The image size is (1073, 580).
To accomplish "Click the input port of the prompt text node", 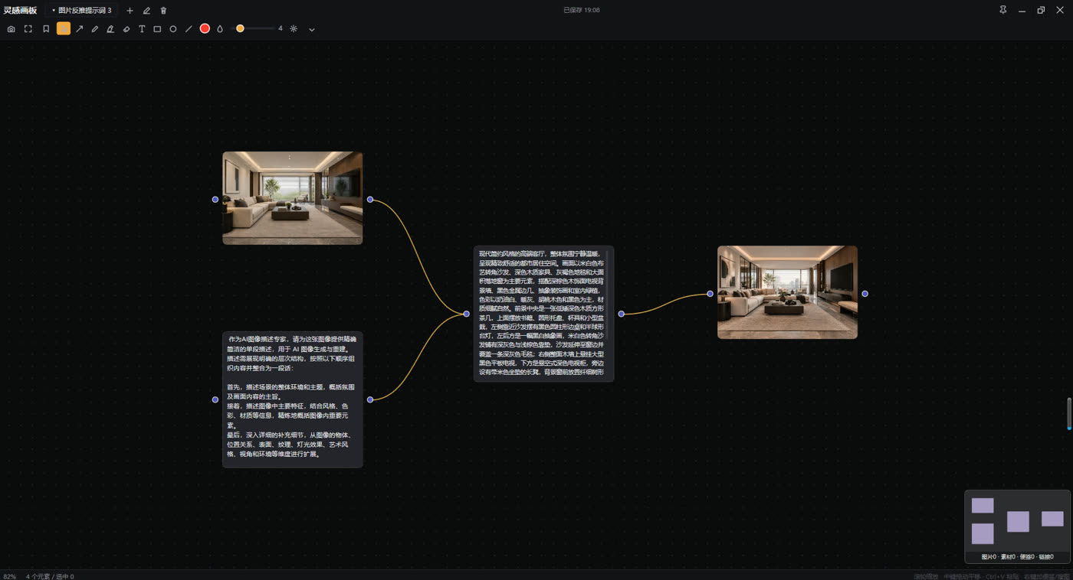I will point(215,399).
